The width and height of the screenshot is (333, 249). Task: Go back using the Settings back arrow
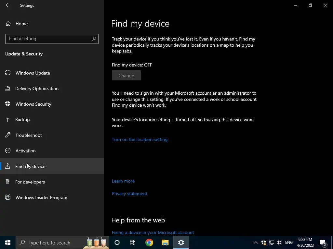(x=8, y=5)
